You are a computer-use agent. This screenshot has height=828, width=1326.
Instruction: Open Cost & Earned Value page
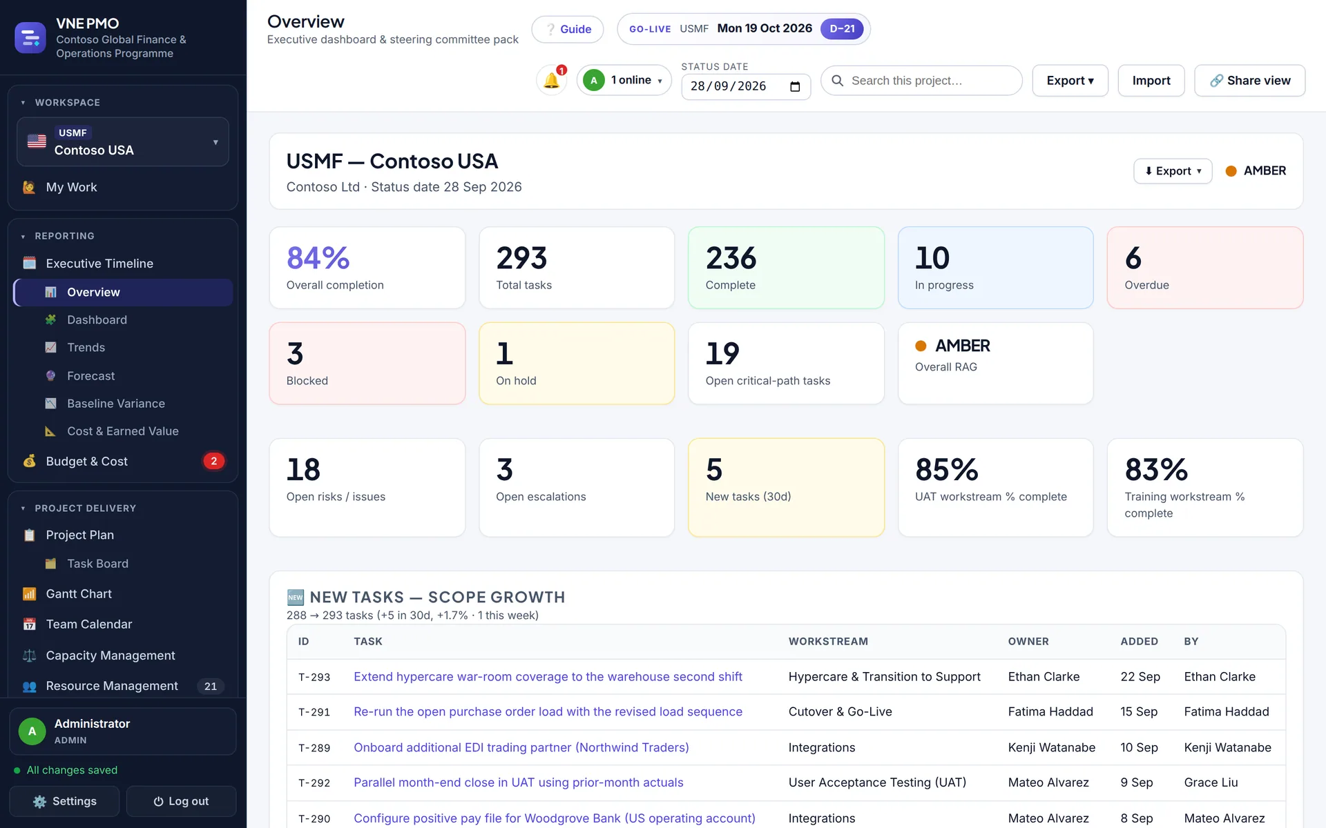[x=123, y=431]
